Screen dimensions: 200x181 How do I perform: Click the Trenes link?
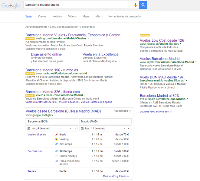32,171
